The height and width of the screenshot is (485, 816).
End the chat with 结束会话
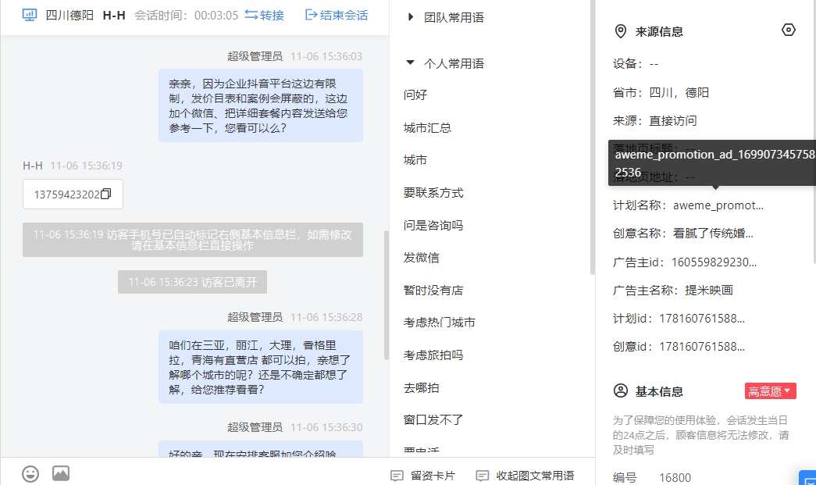point(337,15)
